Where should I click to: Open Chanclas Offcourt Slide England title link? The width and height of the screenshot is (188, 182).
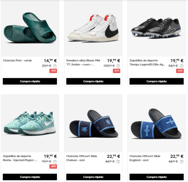[x=145, y=158]
